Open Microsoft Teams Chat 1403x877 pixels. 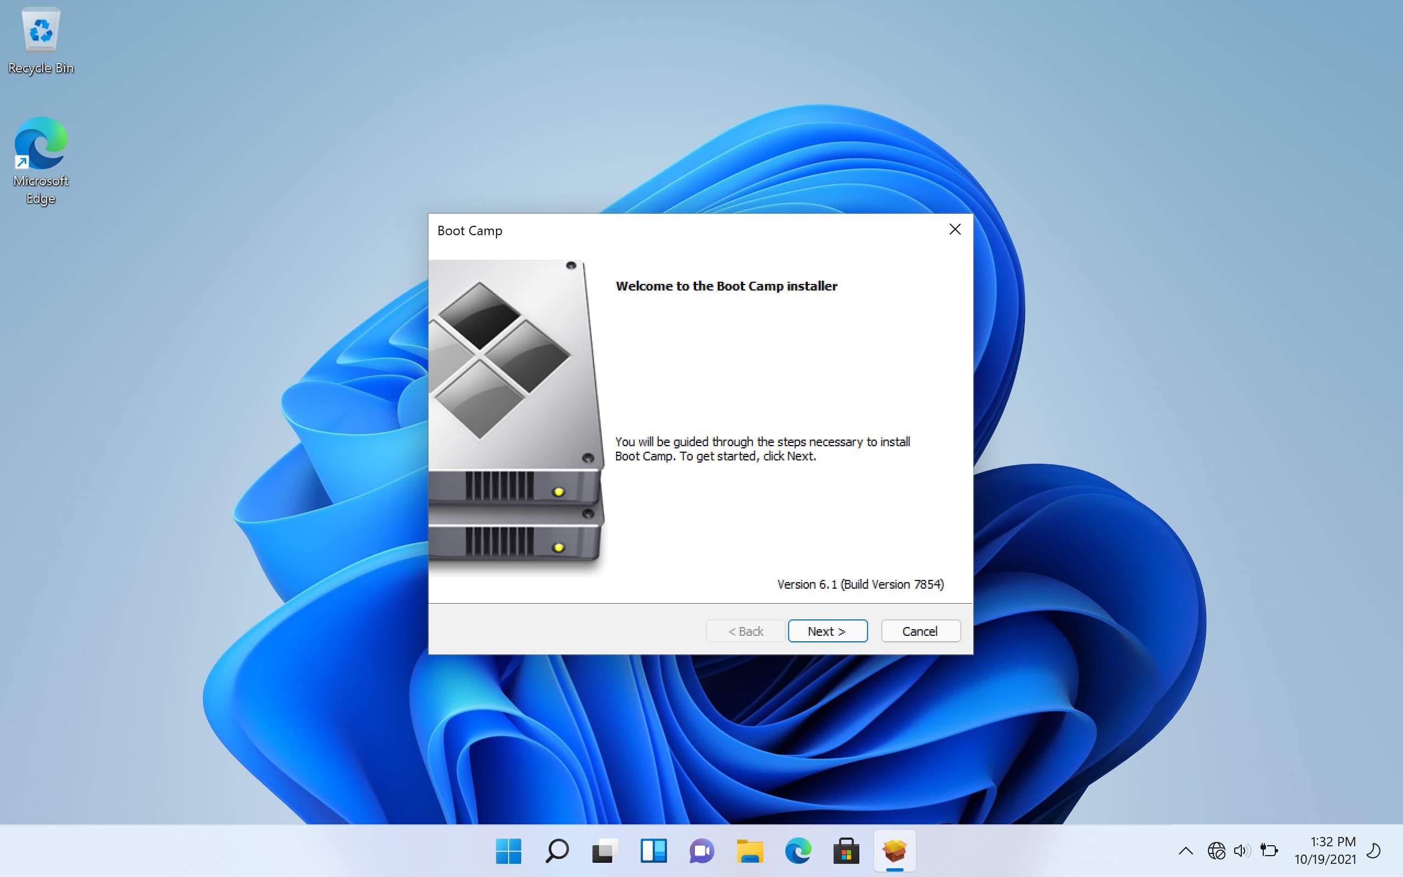coord(702,851)
